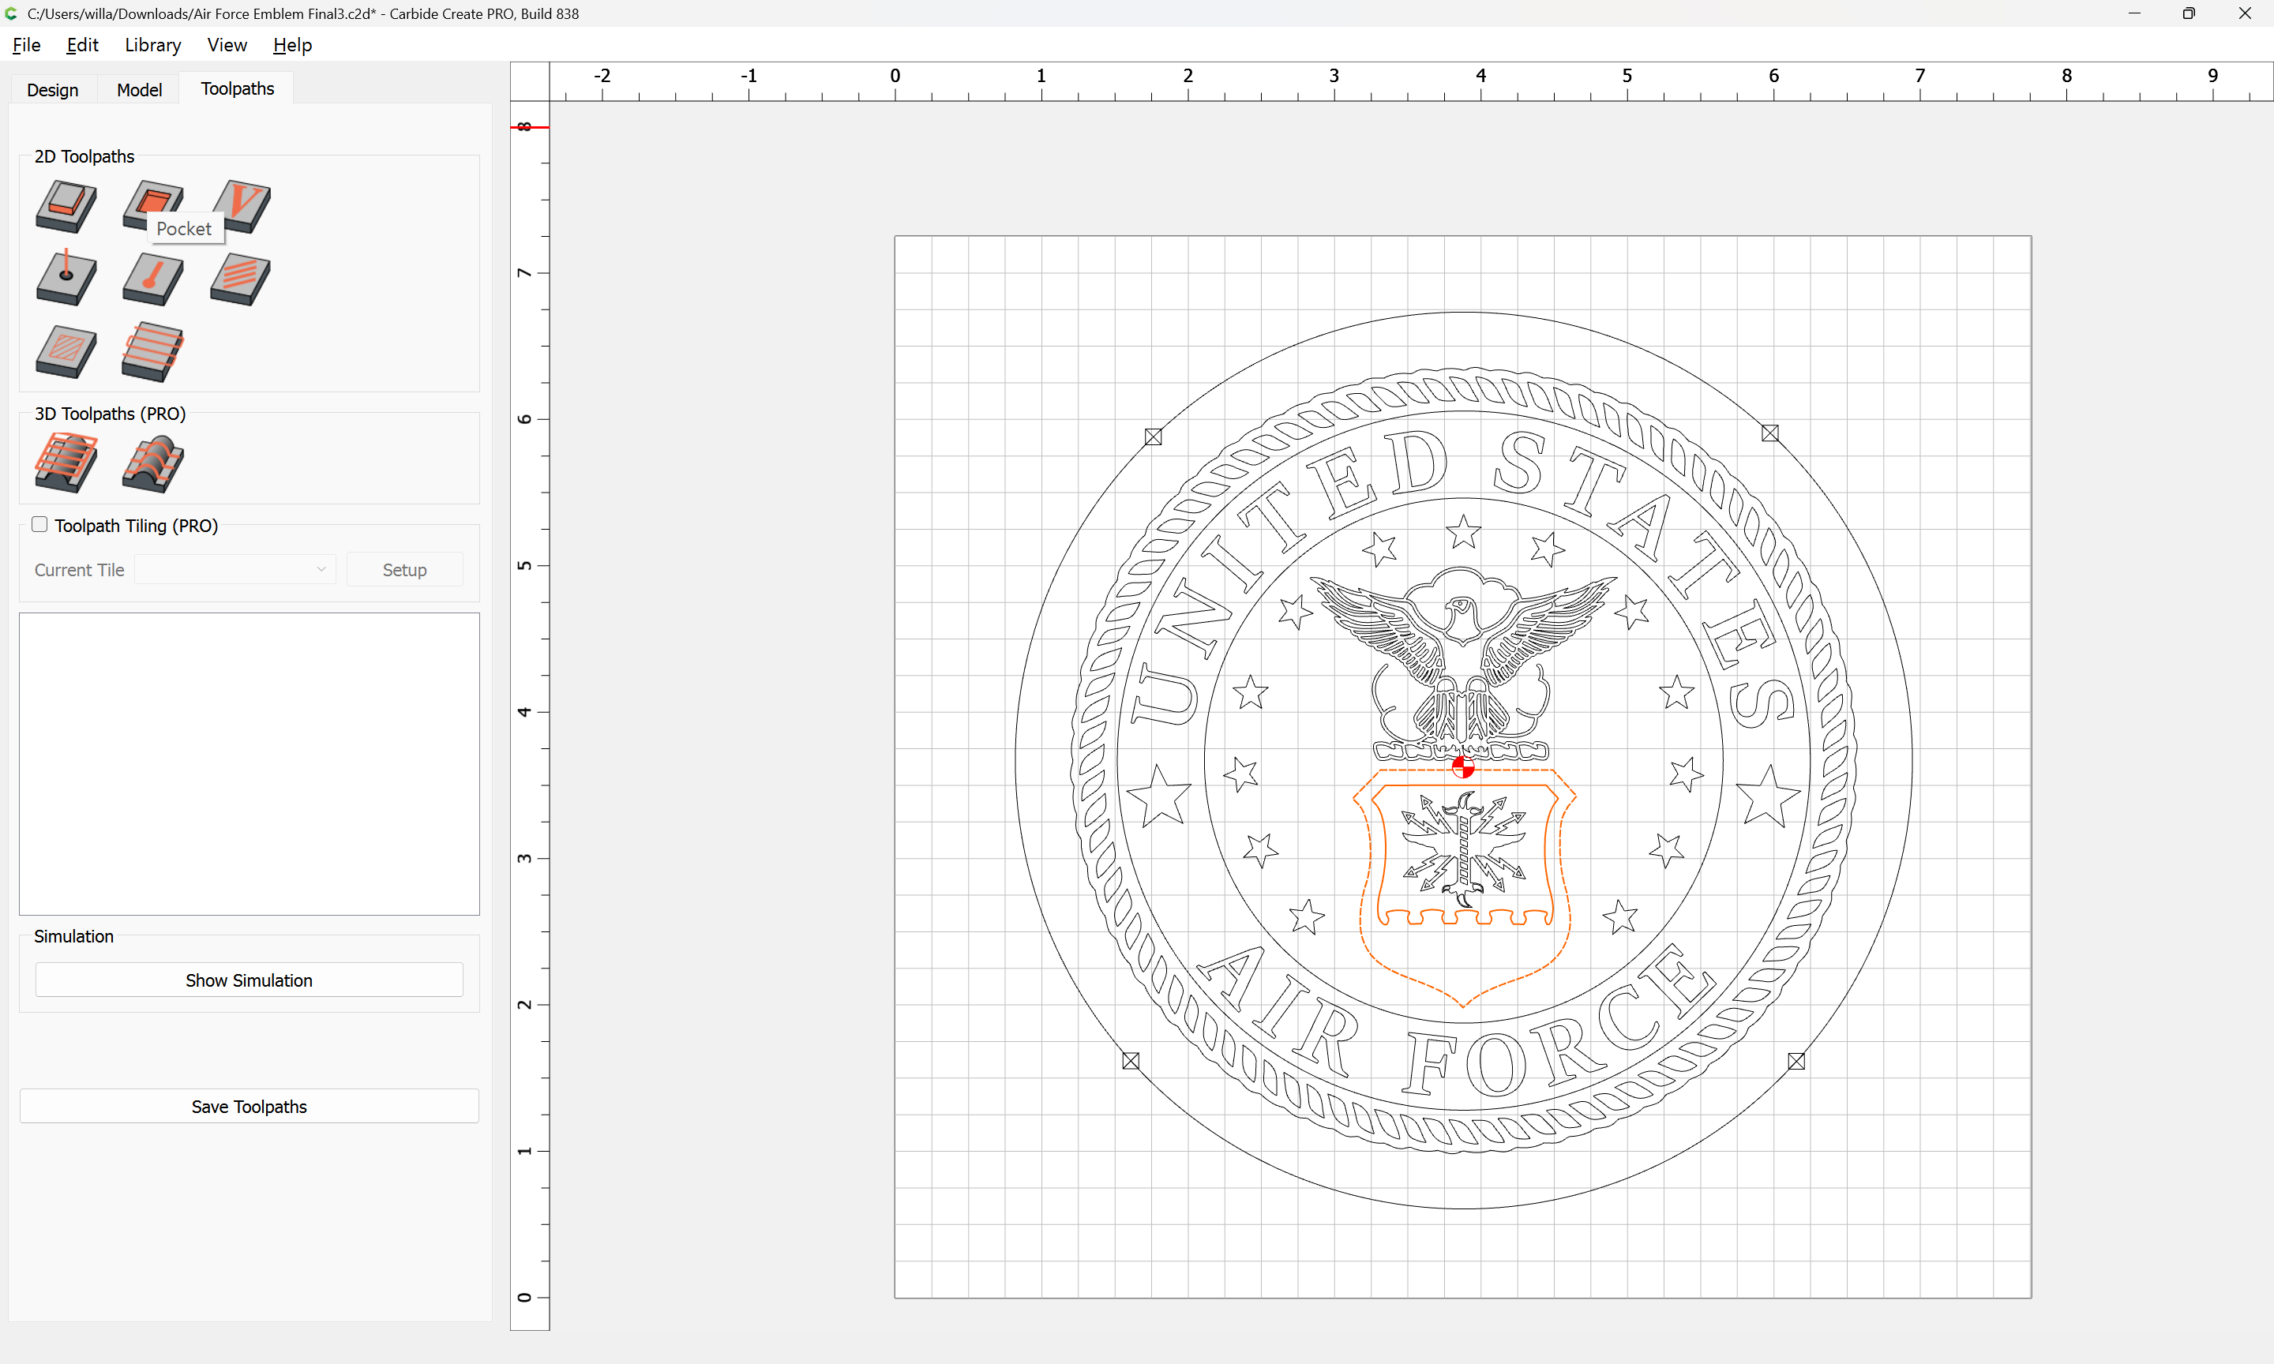This screenshot has width=2274, height=1364.
Task: Click the Face toolpath icon
Action: pos(152,351)
